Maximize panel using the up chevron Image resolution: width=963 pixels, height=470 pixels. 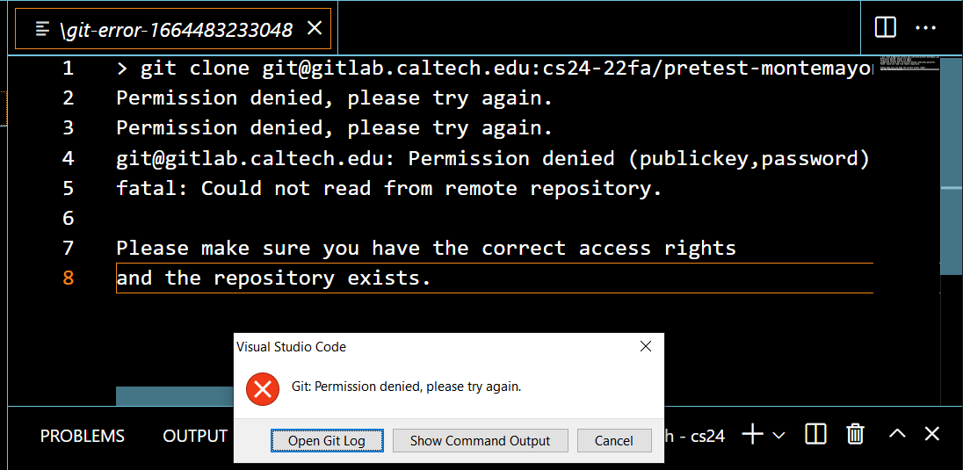tap(897, 434)
